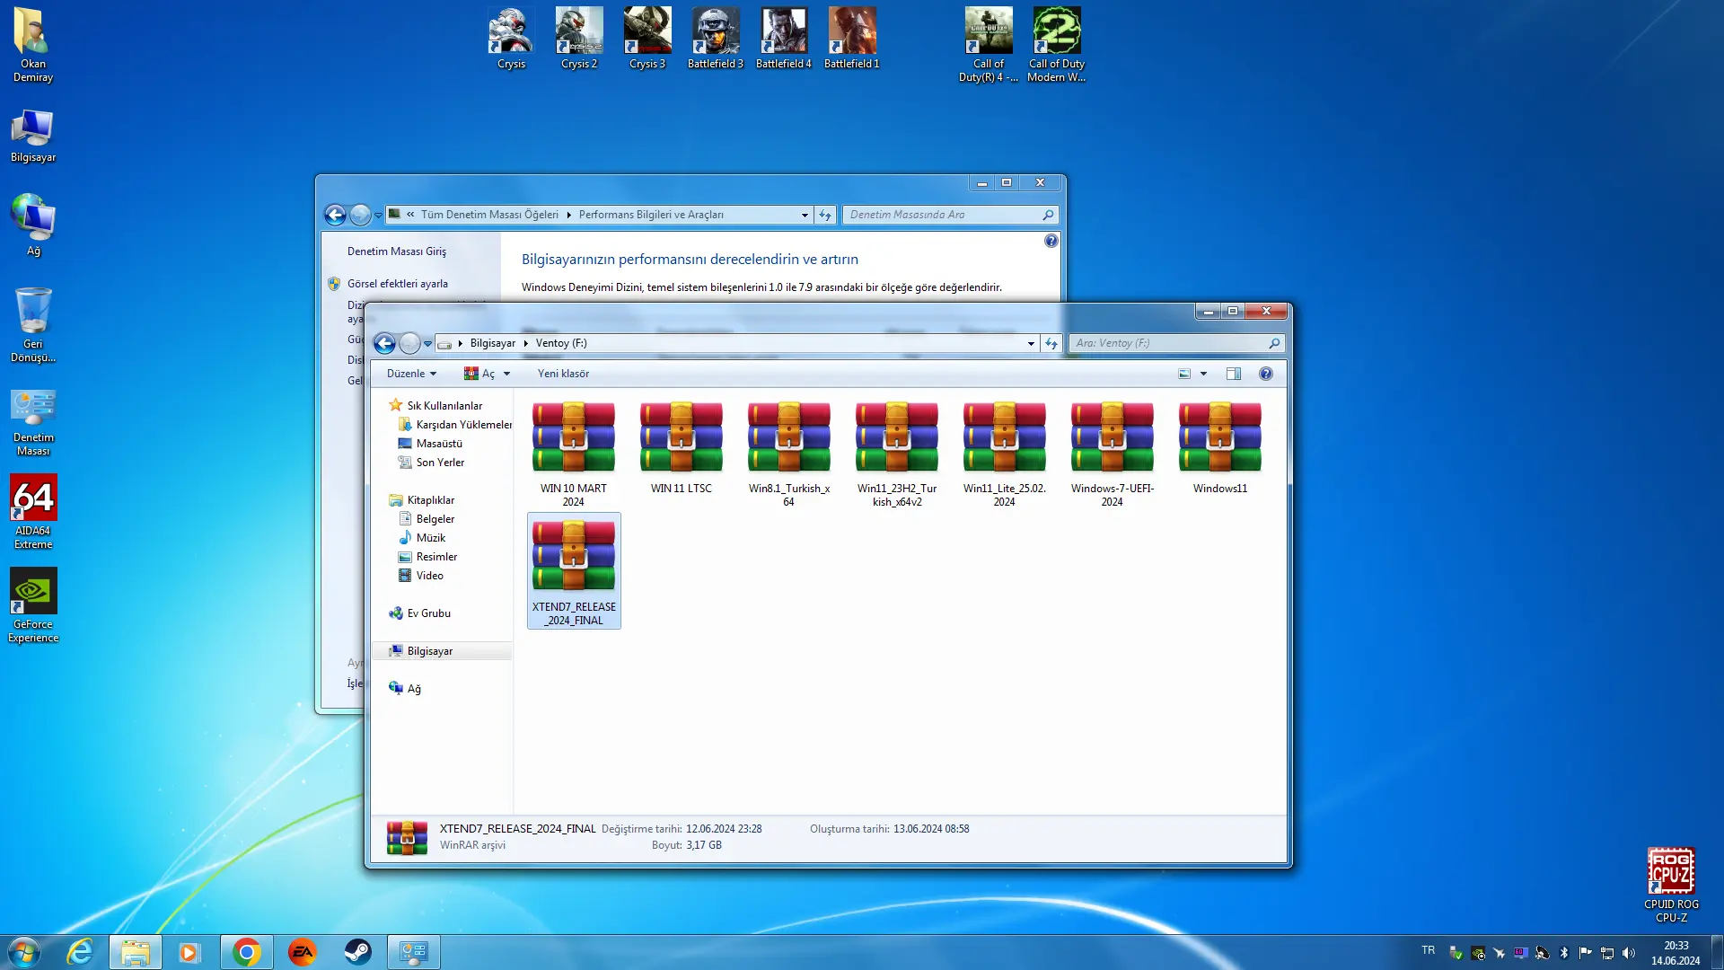Screen dimensions: 1724x970
Task: Open Düzenle dropdown menu
Action: click(411, 374)
